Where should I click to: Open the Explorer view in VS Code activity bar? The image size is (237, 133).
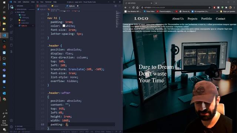[11, 7]
